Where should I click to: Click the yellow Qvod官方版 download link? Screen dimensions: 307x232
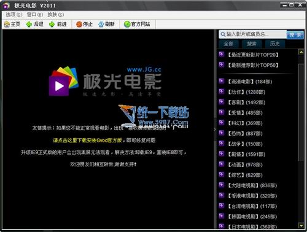click(x=87, y=141)
